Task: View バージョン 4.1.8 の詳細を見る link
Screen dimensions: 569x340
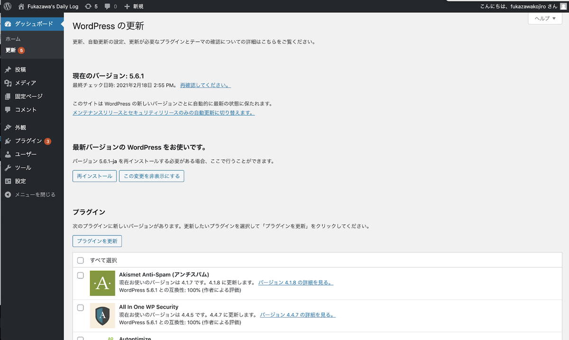Action: click(295, 283)
